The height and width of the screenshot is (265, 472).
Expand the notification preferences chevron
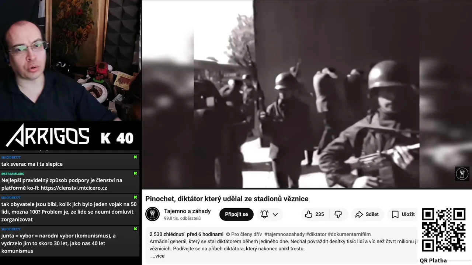click(x=275, y=214)
